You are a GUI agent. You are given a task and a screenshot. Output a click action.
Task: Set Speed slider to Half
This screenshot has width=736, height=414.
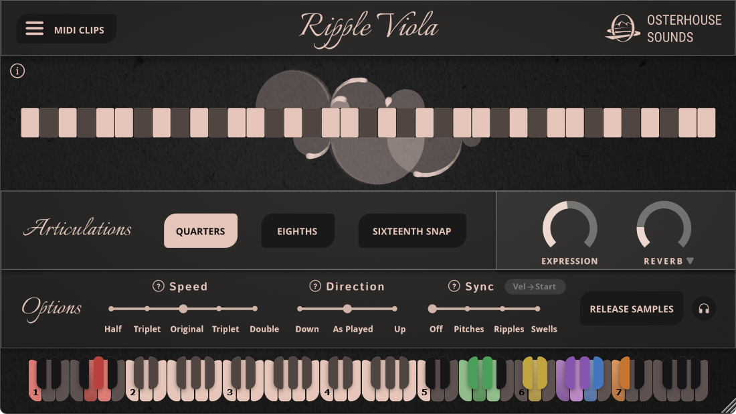(111, 309)
